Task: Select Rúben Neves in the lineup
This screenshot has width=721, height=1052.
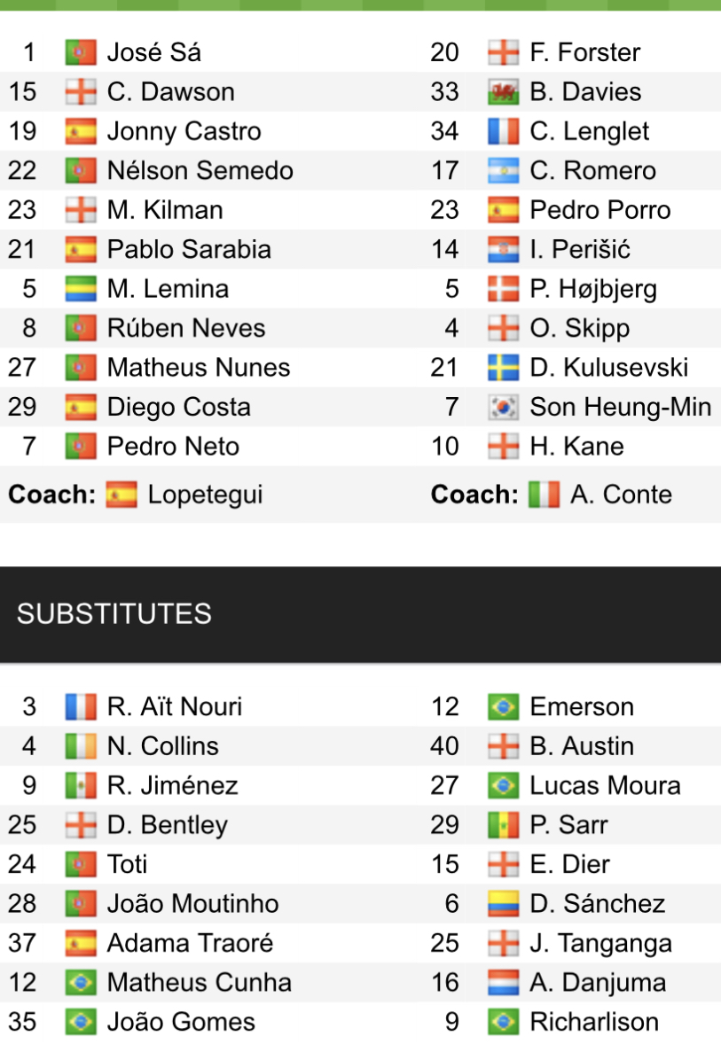Action: [x=185, y=329]
